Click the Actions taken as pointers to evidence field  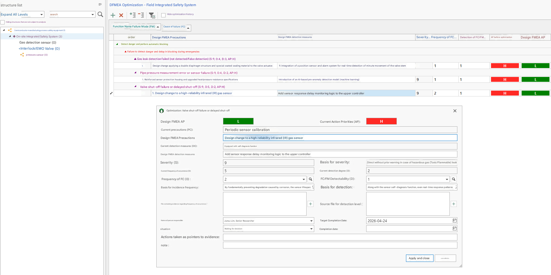point(340,237)
